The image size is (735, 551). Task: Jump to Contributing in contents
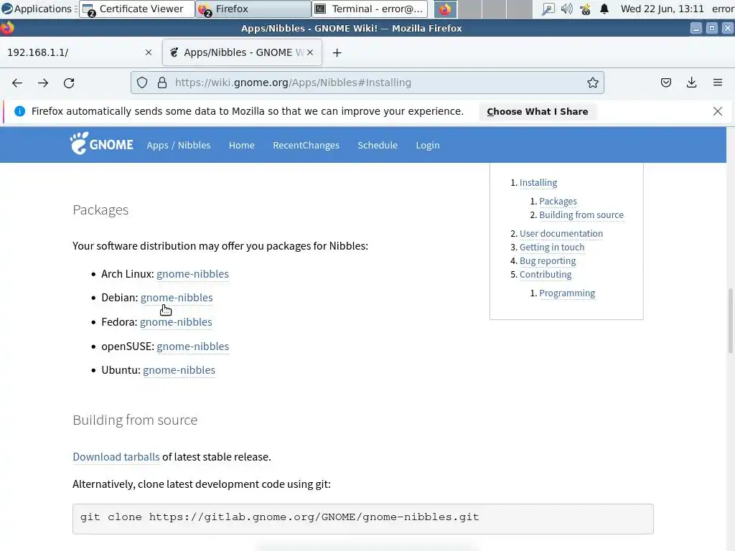tap(546, 275)
